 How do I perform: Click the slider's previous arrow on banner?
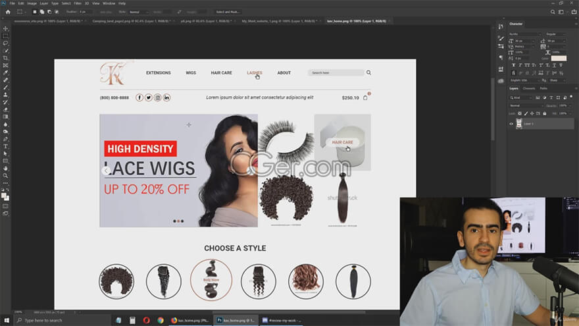coord(106,171)
